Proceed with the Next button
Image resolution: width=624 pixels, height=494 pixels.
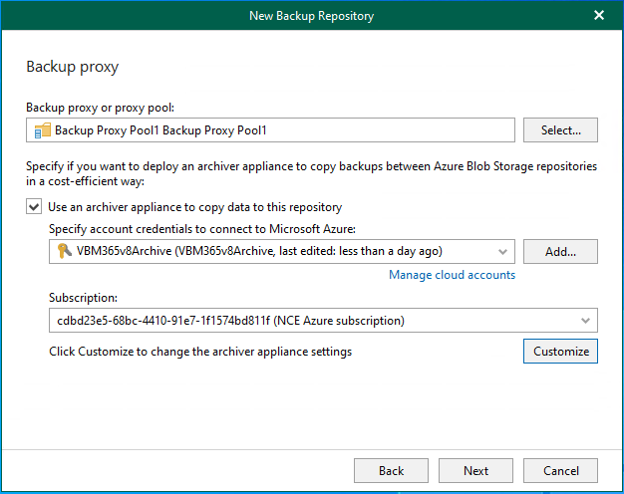pos(475,471)
